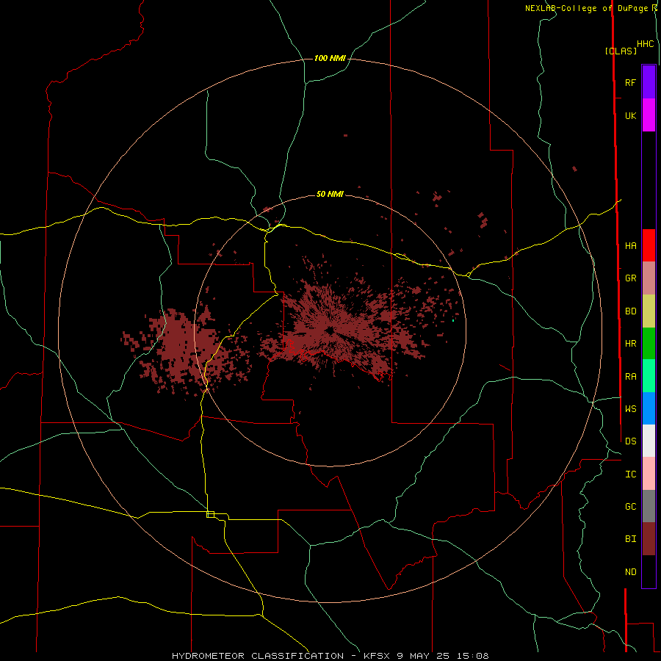The image size is (661, 661).
Task: Click the IC light pink legend swatch
Action: coord(649,474)
